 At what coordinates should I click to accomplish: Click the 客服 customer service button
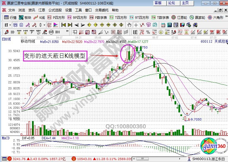click(x=158, y=3)
